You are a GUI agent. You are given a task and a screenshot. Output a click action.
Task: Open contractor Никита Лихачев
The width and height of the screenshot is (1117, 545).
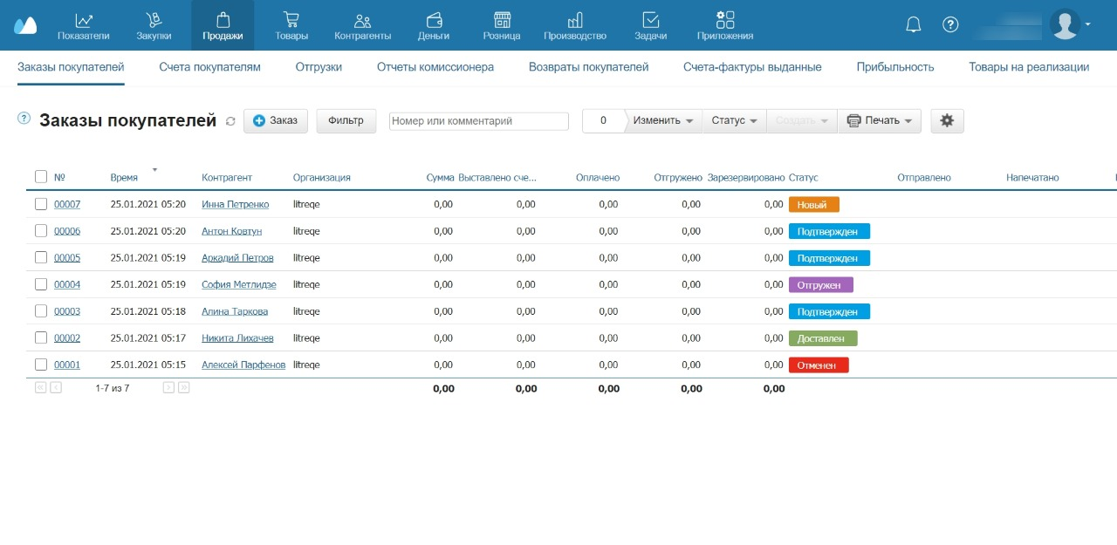(237, 337)
